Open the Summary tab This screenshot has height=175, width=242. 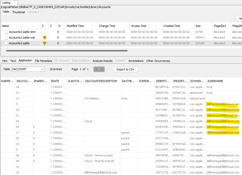click(33, 12)
